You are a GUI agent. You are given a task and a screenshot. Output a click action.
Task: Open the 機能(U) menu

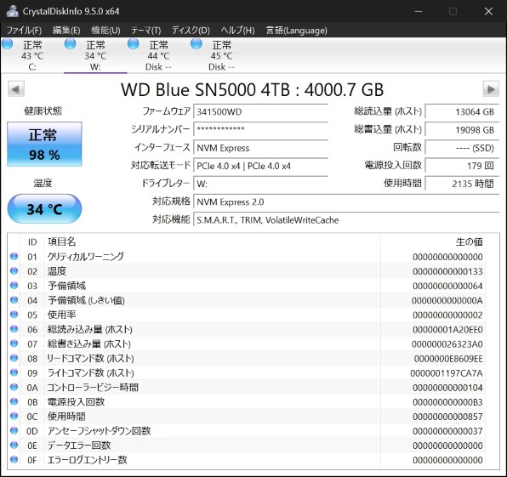pyautogui.click(x=105, y=31)
